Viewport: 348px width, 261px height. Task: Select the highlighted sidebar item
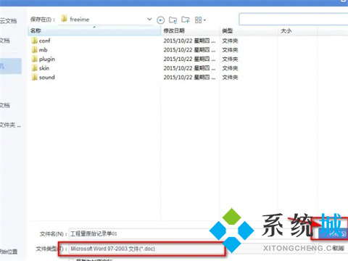click(11, 66)
